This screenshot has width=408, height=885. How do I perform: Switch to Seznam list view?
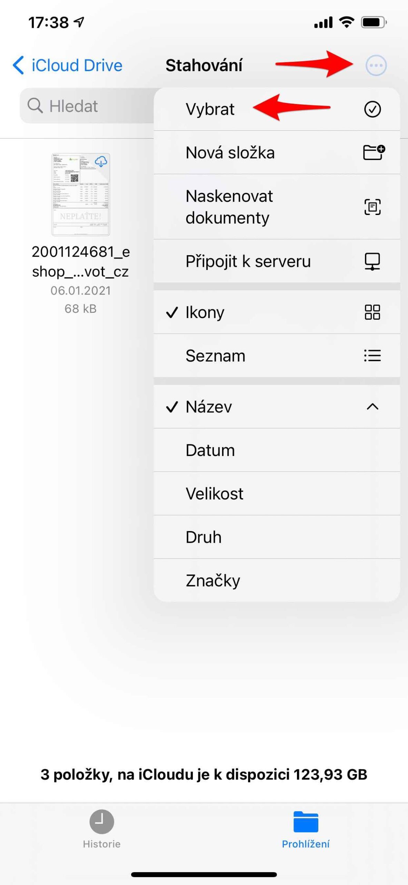pyautogui.click(x=215, y=355)
